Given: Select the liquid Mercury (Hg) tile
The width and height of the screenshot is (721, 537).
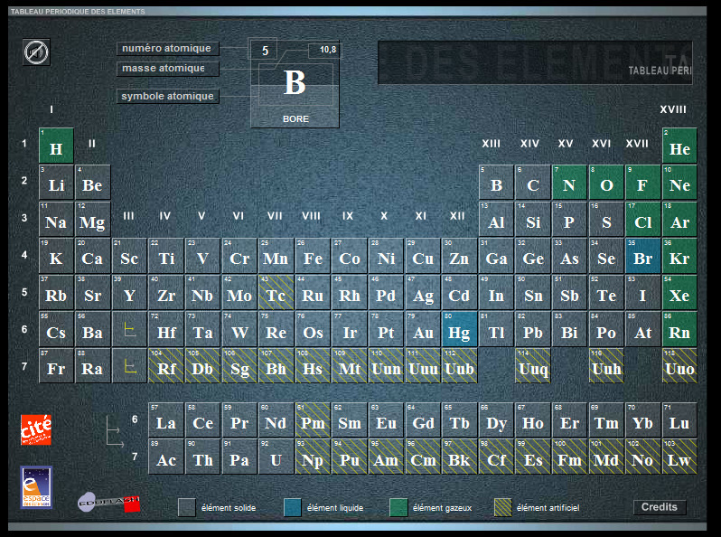Looking at the screenshot, I should point(459,330).
